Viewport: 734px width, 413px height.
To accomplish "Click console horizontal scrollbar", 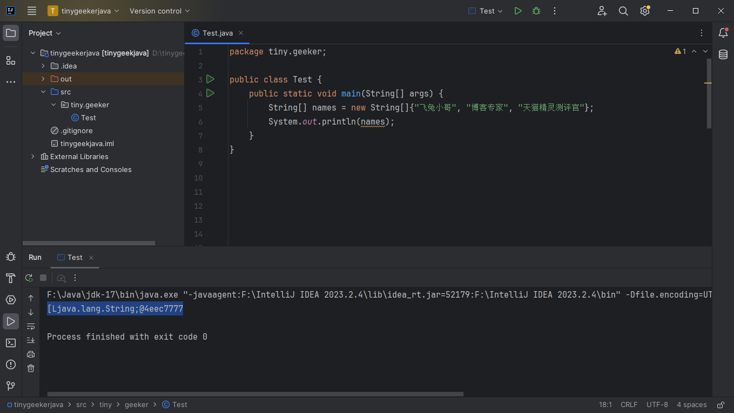I will tap(255, 394).
